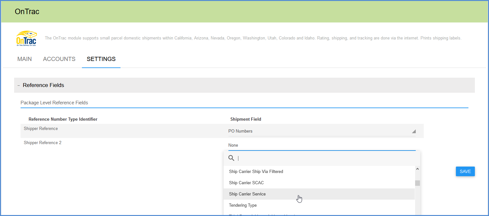Click the SAVE button
This screenshot has height=216, width=489.
[x=465, y=171]
